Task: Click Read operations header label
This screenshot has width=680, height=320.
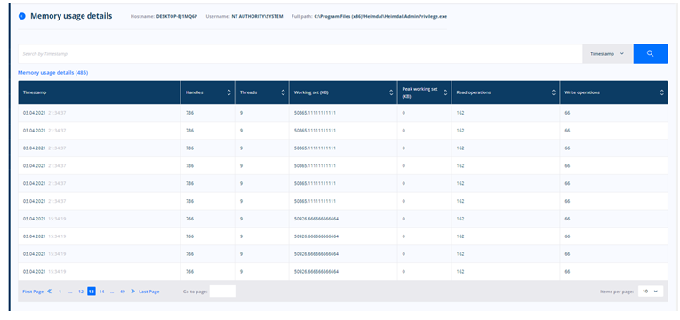Action: tap(474, 92)
